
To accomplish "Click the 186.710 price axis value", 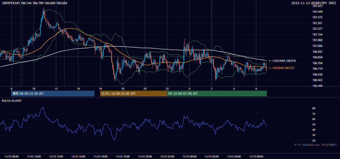I will (x=317, y=69).
